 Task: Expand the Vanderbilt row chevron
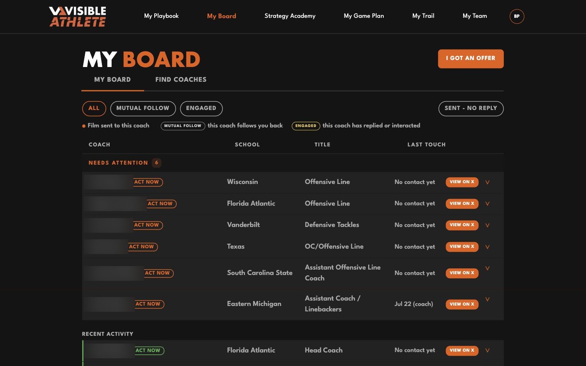(488, 225)
